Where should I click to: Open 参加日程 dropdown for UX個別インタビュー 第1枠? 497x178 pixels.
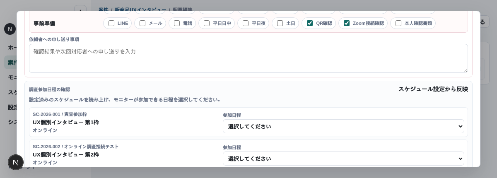343,126
